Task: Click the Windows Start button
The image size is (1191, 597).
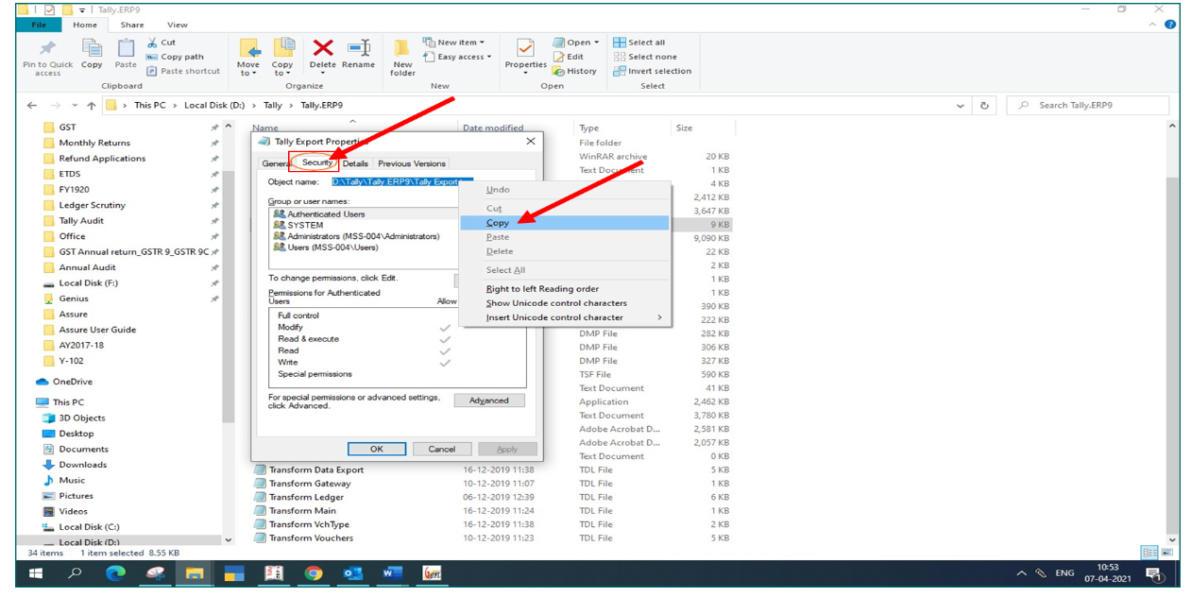Action: [x=36, y=573]
